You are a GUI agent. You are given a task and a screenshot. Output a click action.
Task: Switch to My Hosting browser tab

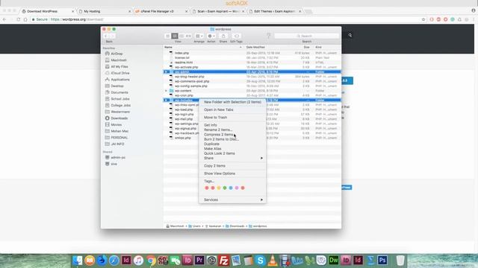[104, 11]
